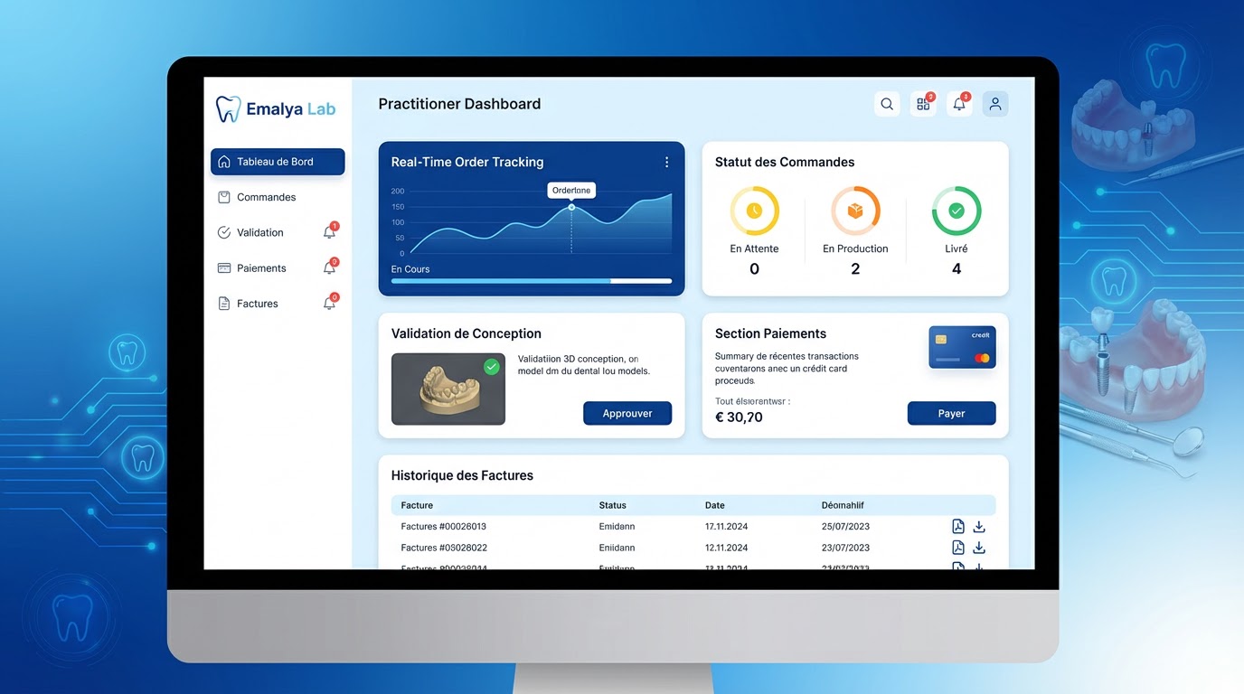Image resolution: width=1244 pixels, height=694 pixels.
Task: Select the En Production status ring
Action: 855,211
